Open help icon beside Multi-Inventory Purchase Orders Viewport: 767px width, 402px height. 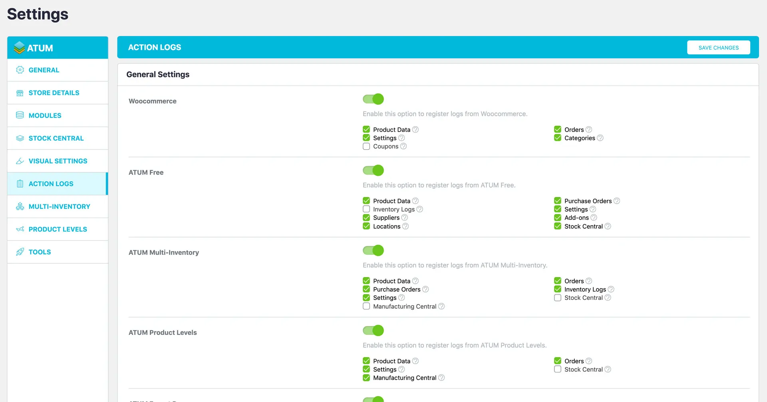point(425,289)
